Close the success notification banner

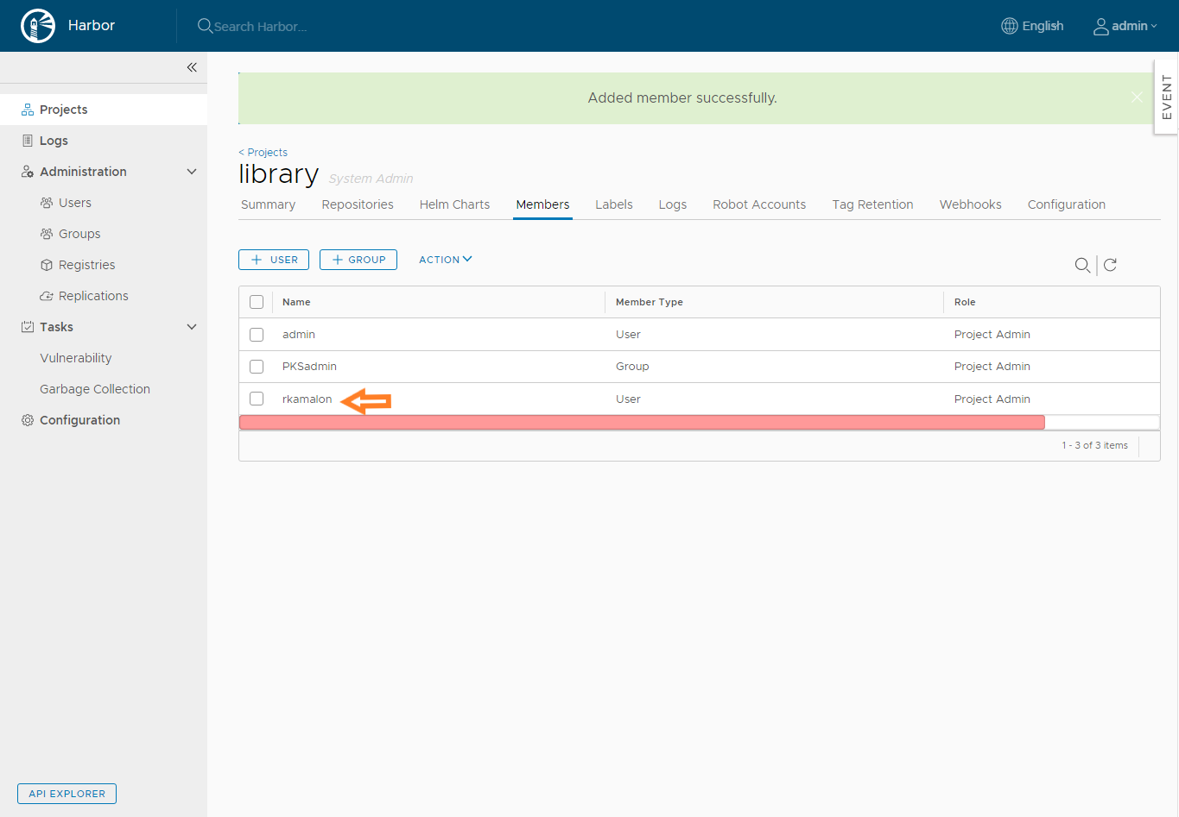pos(1137,97)
